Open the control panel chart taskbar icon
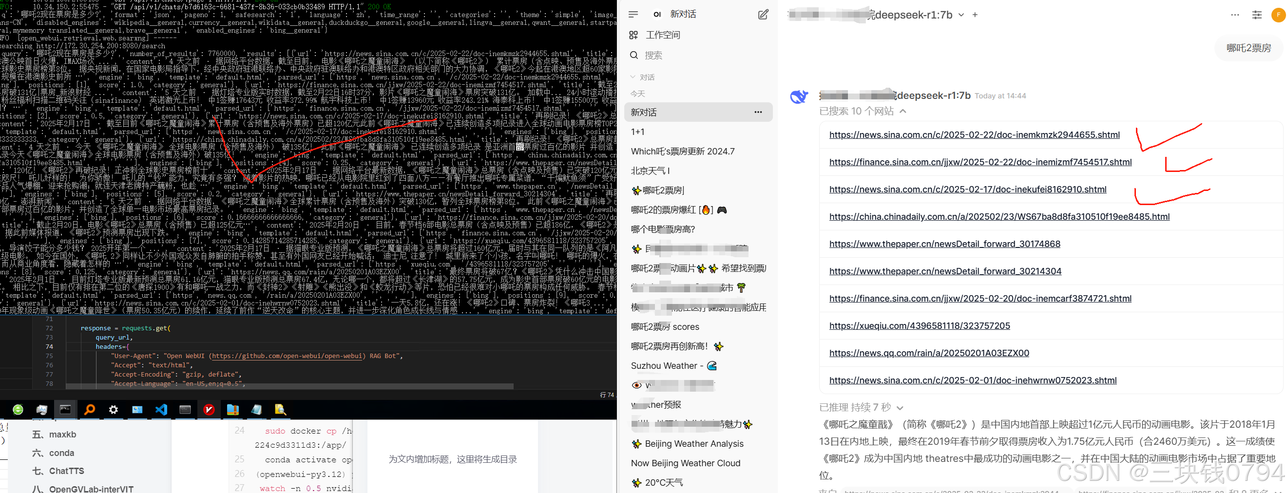The height and width of the screenshot is (493, 1287). tap(137, 410)
